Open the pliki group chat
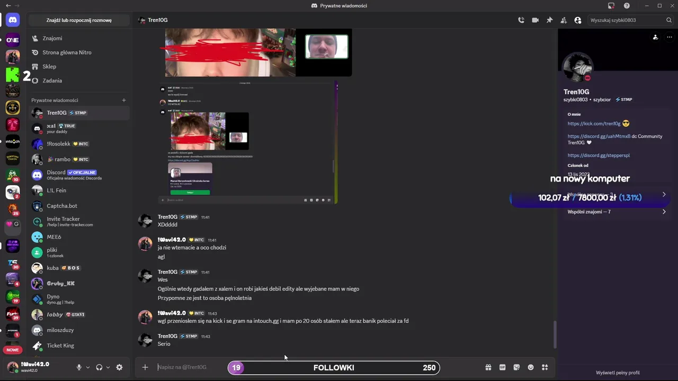Image resolution: width=678 pixels, height=381 pixels. pyautogui.click(x=79, y=252)
